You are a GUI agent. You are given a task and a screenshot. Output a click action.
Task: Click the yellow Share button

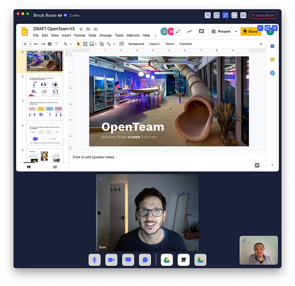click(x=250, y=31)
